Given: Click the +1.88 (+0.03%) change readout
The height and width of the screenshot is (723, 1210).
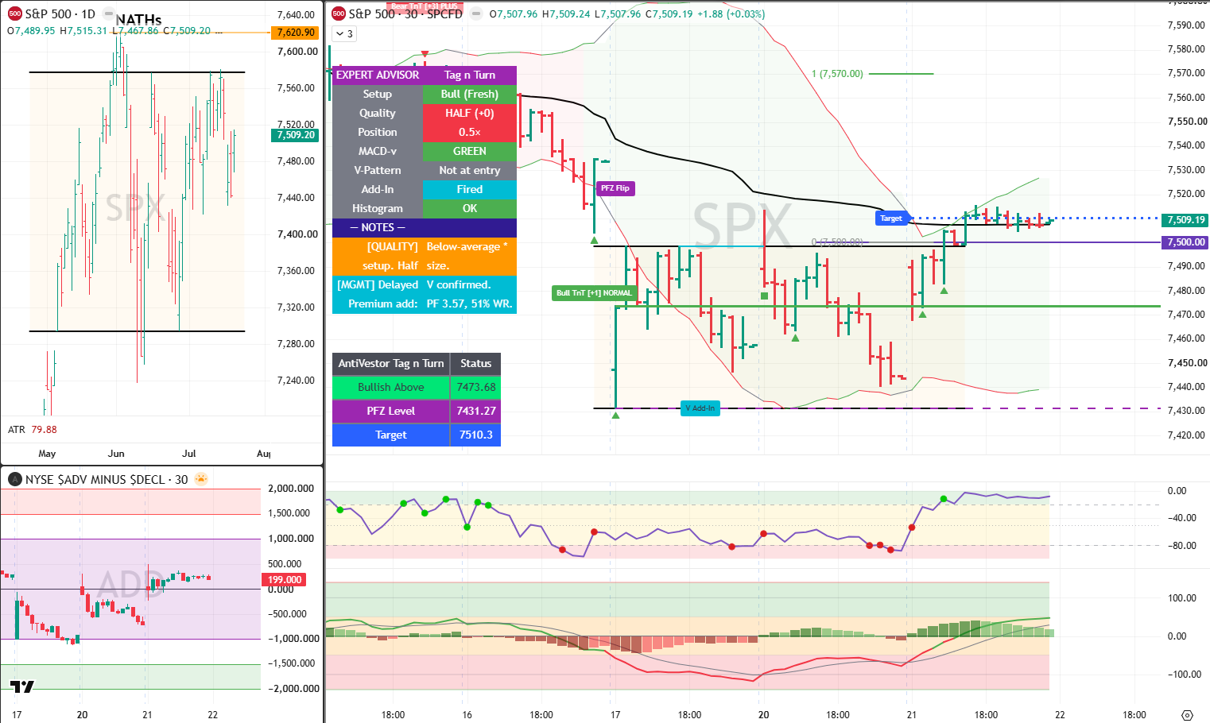Looking at the screenshot, I should click(x=731, y=14).
